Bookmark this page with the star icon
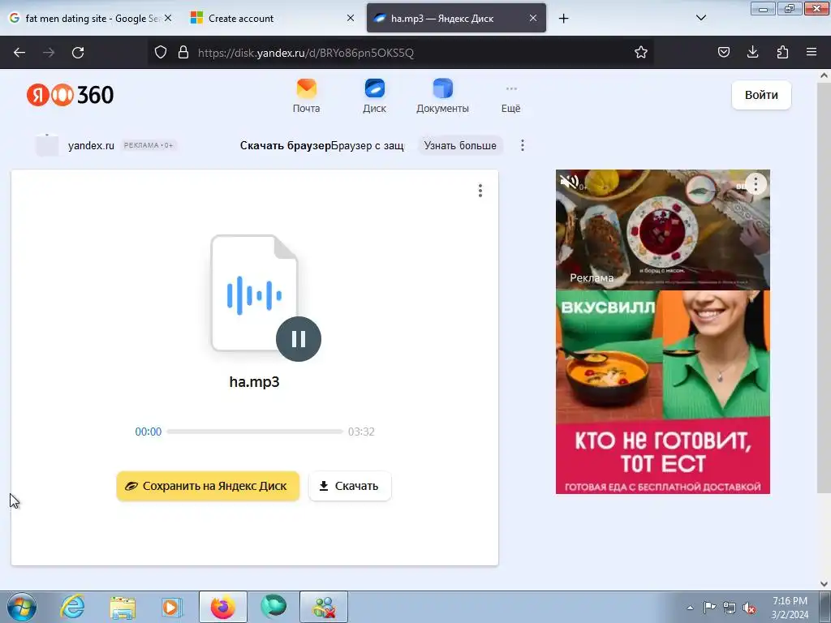This screenshot has height=623, width=831. click(641, 52)
